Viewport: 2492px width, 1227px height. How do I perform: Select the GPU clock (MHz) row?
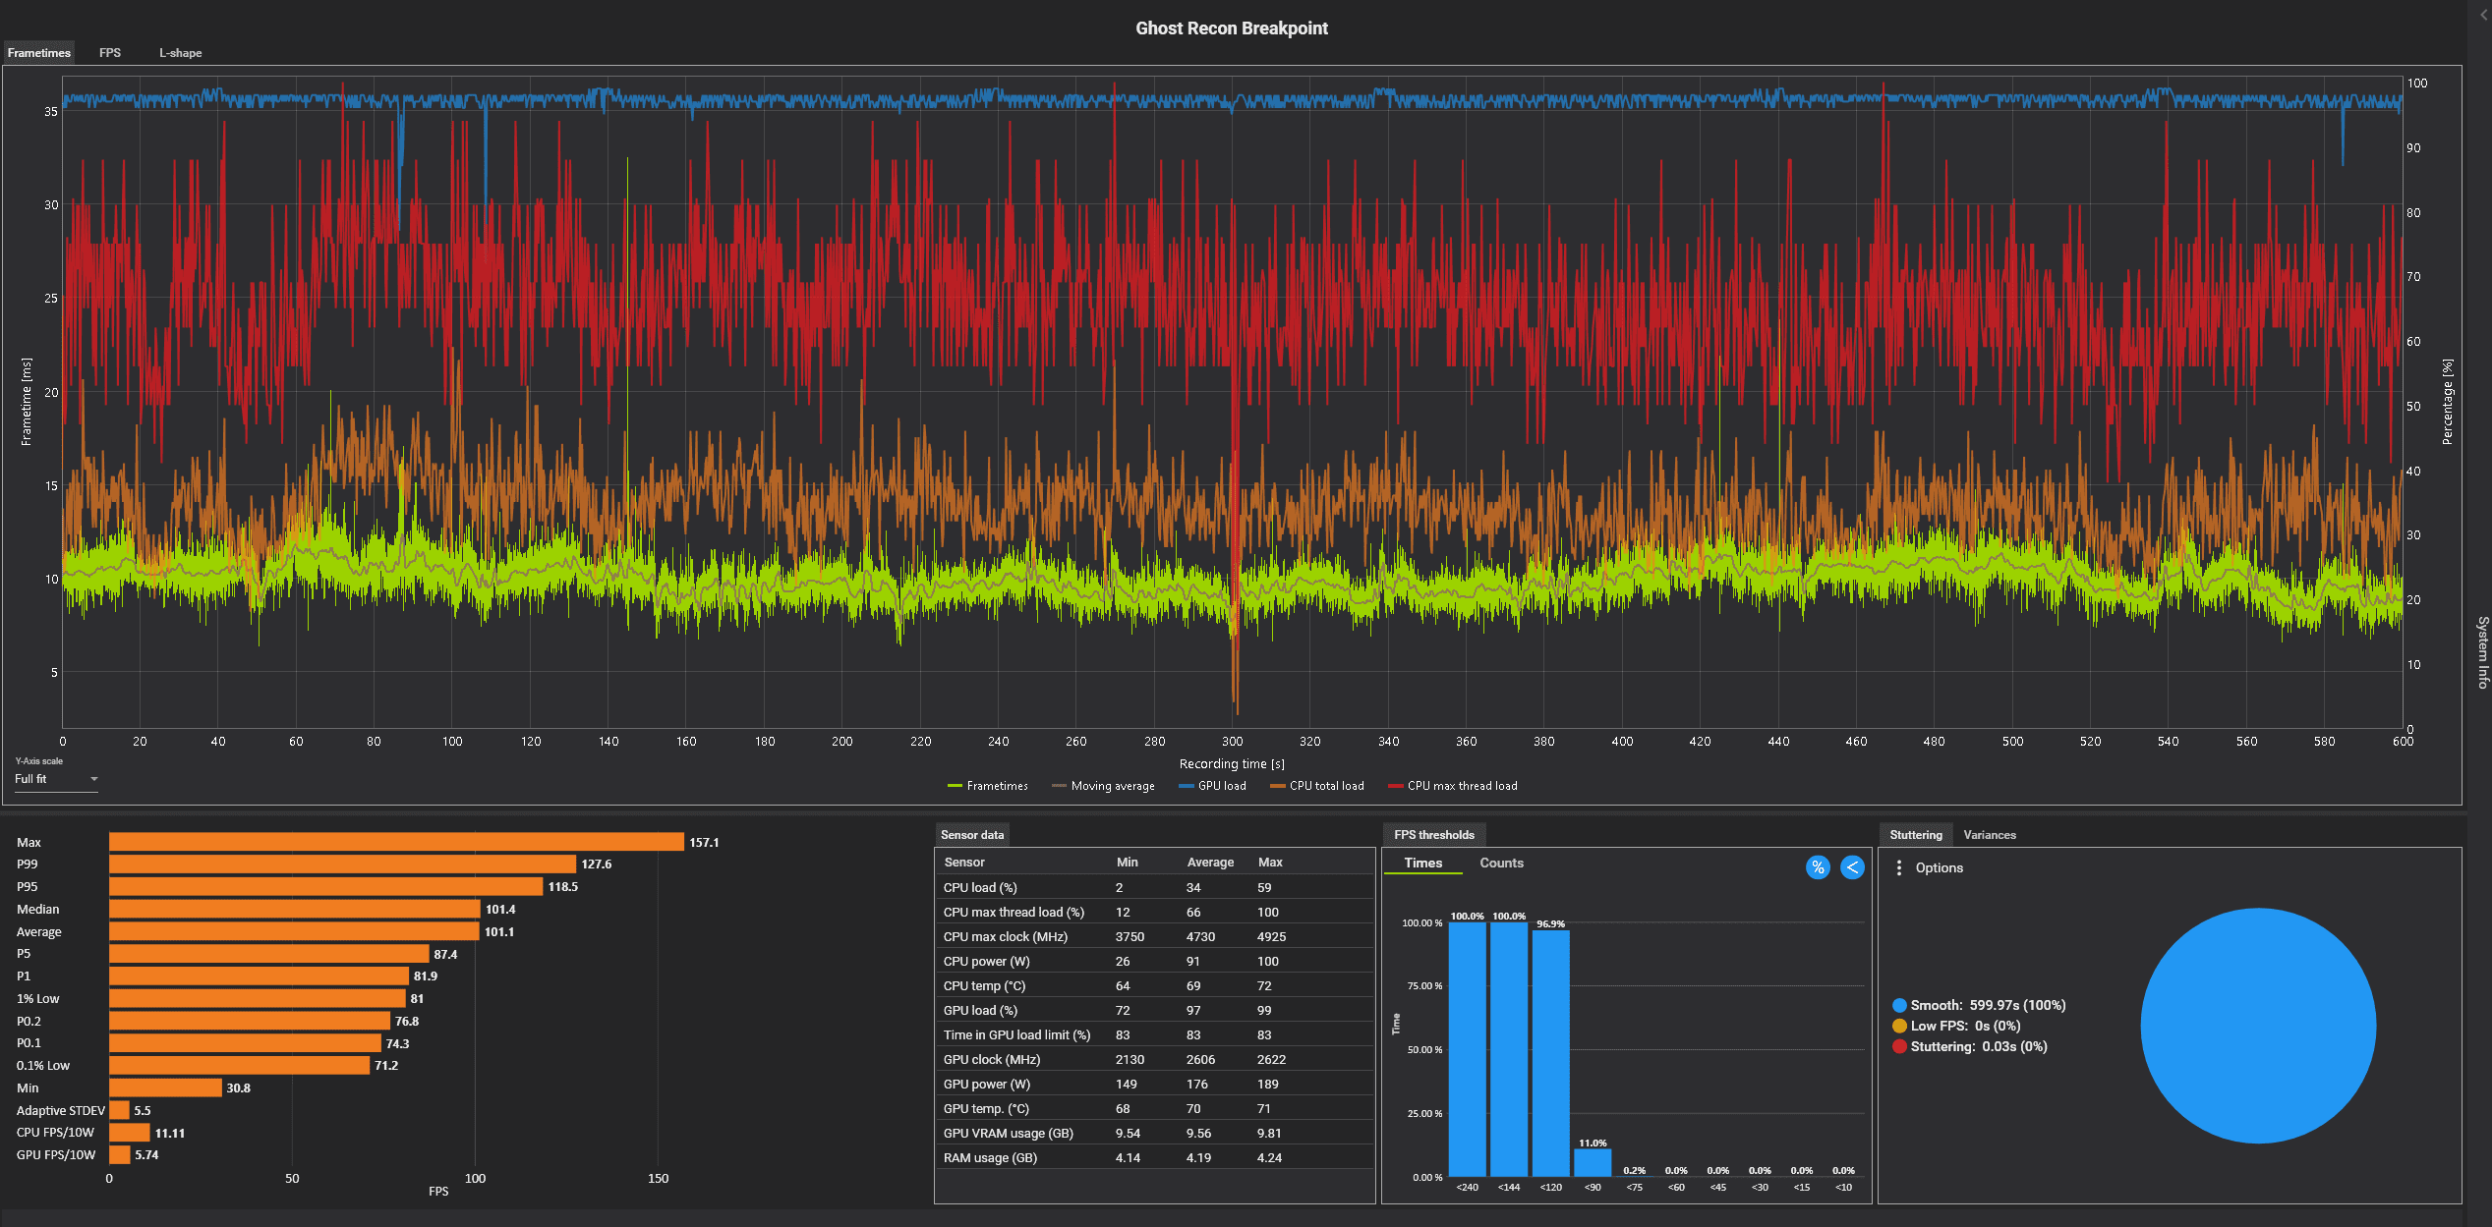[1154, 1059]
